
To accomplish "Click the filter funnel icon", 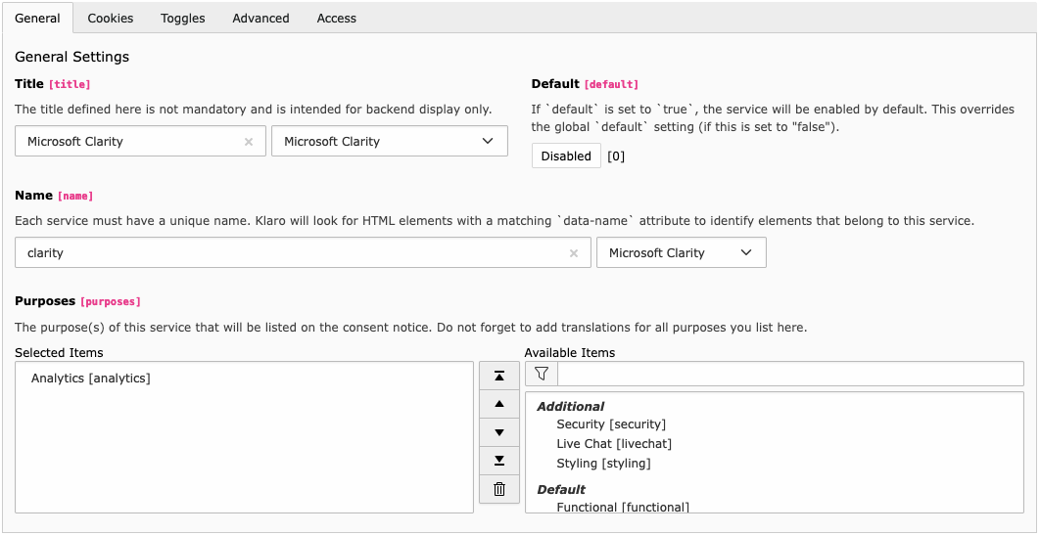I will tap(542, 374).
